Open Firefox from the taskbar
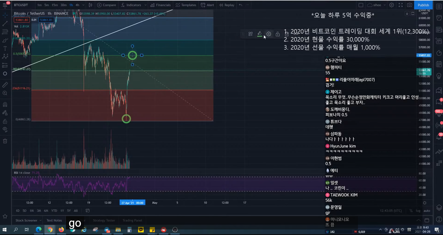 click(61, 230)
